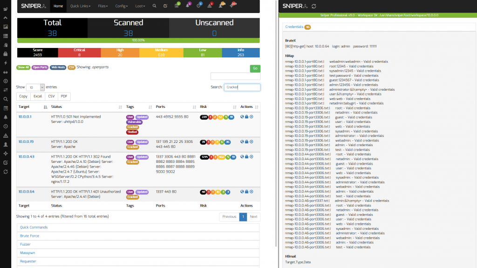Click the alert triangle icon with red badge
This screenshot has width=477, height=268.
(x=211, y=6)
